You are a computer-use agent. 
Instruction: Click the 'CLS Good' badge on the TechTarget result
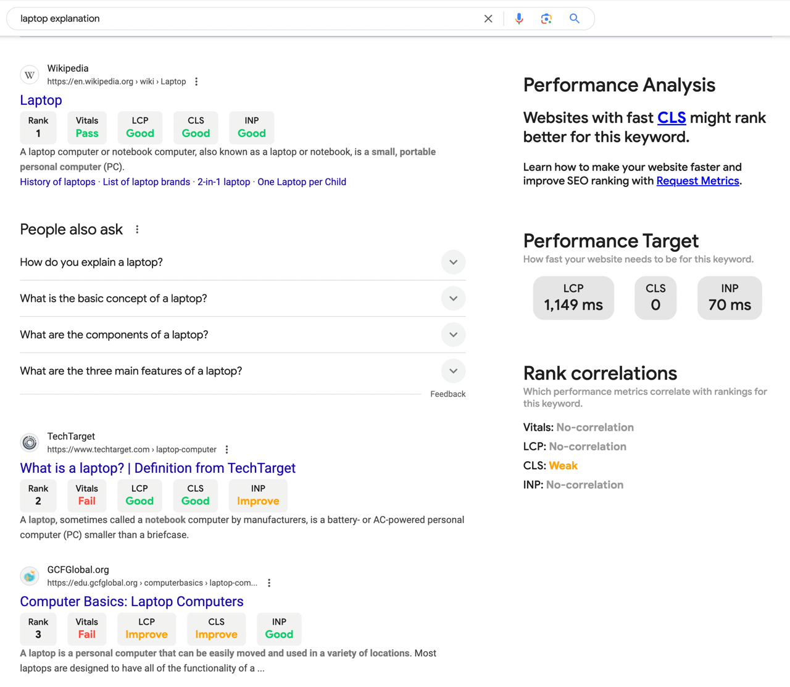click(195, 495)
